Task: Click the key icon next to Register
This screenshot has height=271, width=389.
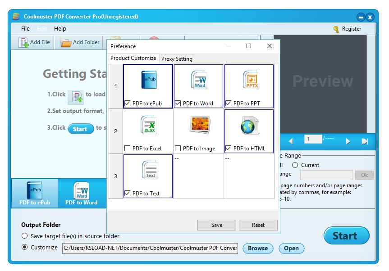Action: pyautogui.click(x=336, y=29)
